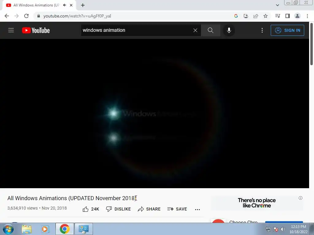Open the media control icon in toolbar
This screenshot has width=314, height=235.
278,16
